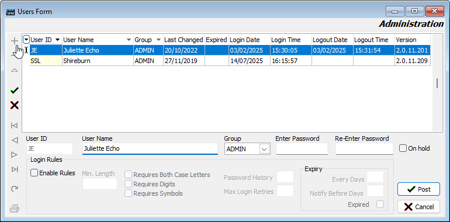
Task: Open the User Name column filter arrow
Action: click(x=129, y=40)
